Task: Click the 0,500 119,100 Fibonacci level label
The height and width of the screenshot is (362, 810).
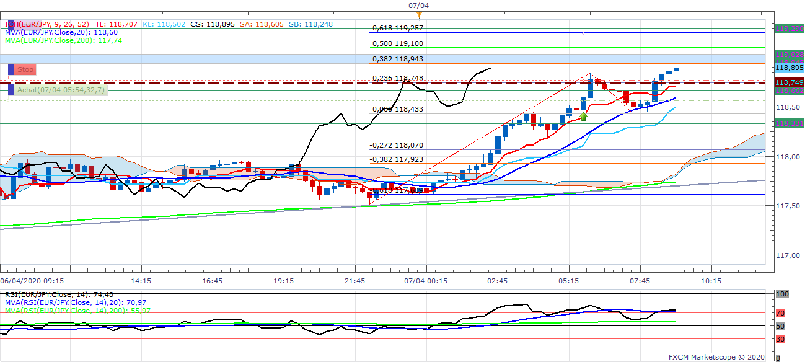Action: [x=397, y=44]
